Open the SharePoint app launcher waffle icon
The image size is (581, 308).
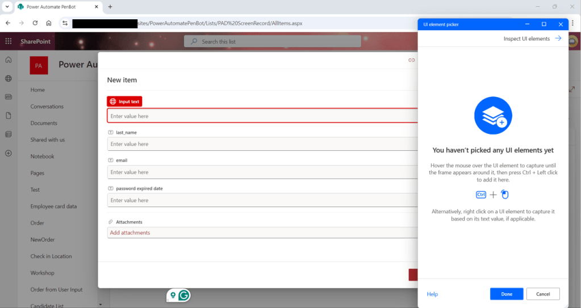pyautogui.click(x=9, y=41)
